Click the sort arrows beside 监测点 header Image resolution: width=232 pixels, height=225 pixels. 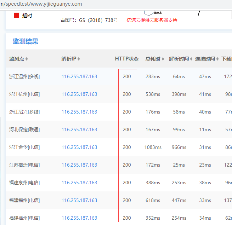pyautogui.click(x=27, y=59)
